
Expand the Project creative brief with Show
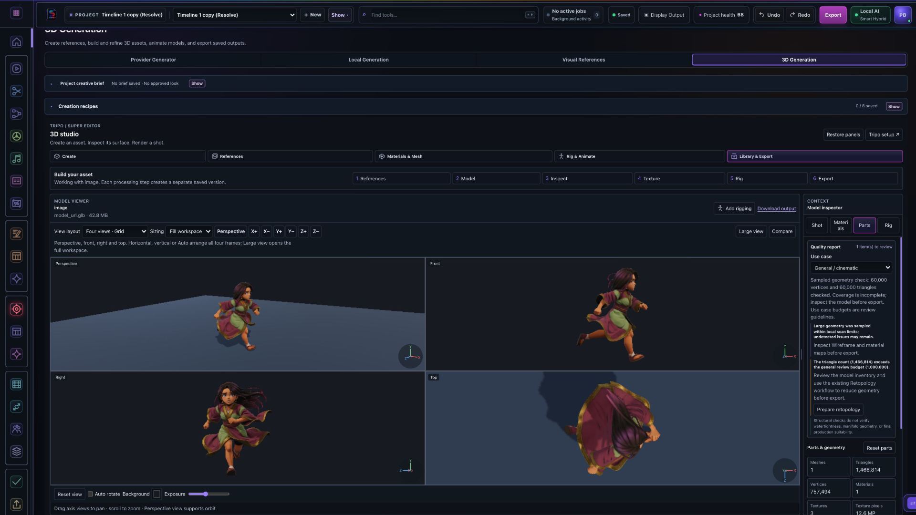(x=197, y=83)
